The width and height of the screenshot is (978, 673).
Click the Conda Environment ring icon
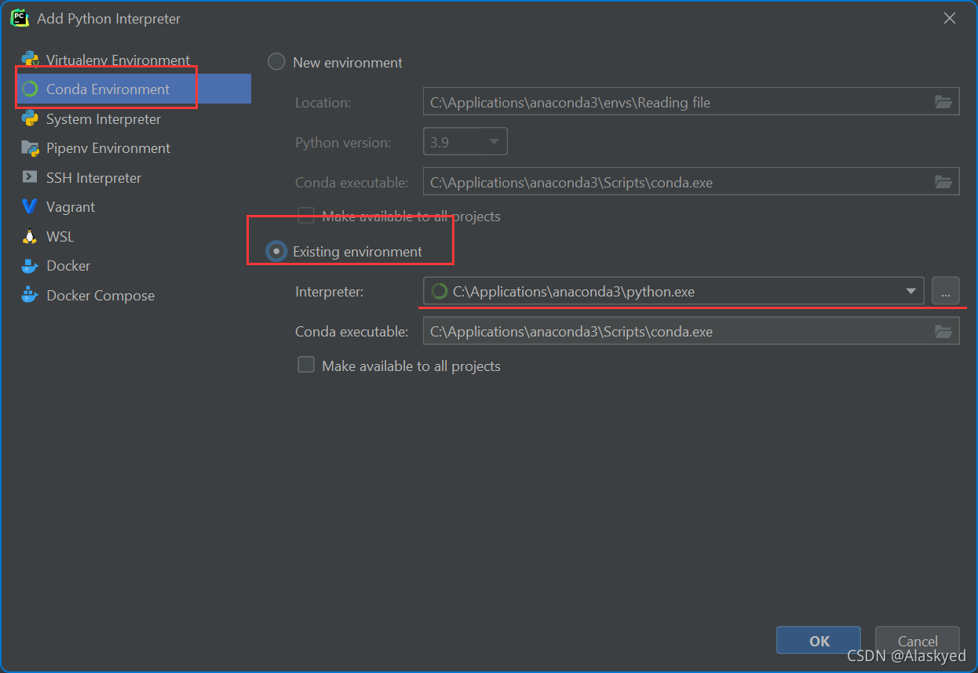pos(31,89)
